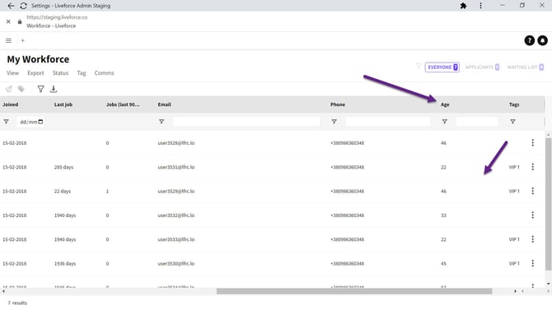The height and width of the screenshot is (310, 552).
Task: Open row actions for user3528@lfrc.lo
Action: point(532,143)
